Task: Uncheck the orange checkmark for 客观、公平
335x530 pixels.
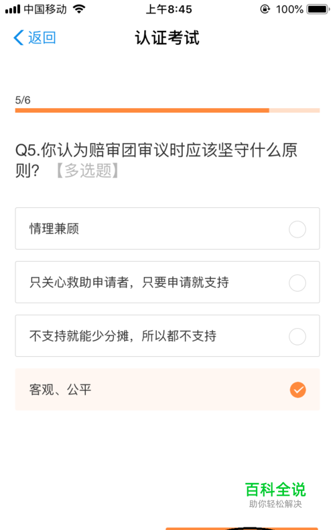Action: tap(298, 390)
